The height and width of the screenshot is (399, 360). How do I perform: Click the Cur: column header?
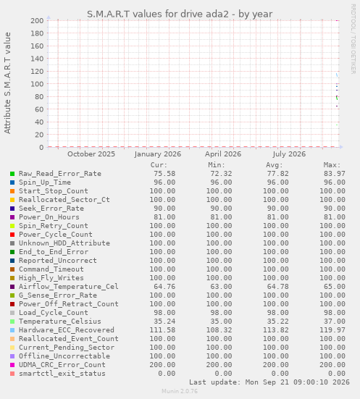(x=159, y=165)
